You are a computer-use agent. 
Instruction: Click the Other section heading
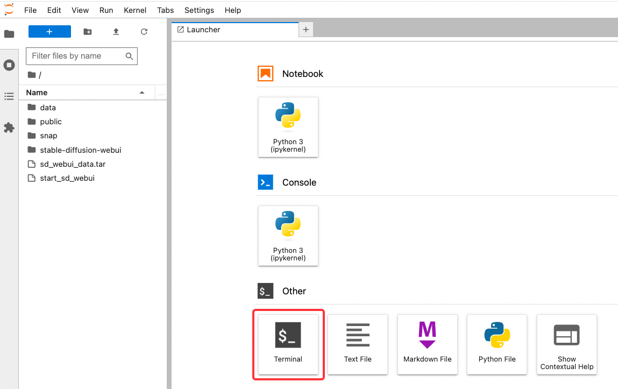pos(294,291)
